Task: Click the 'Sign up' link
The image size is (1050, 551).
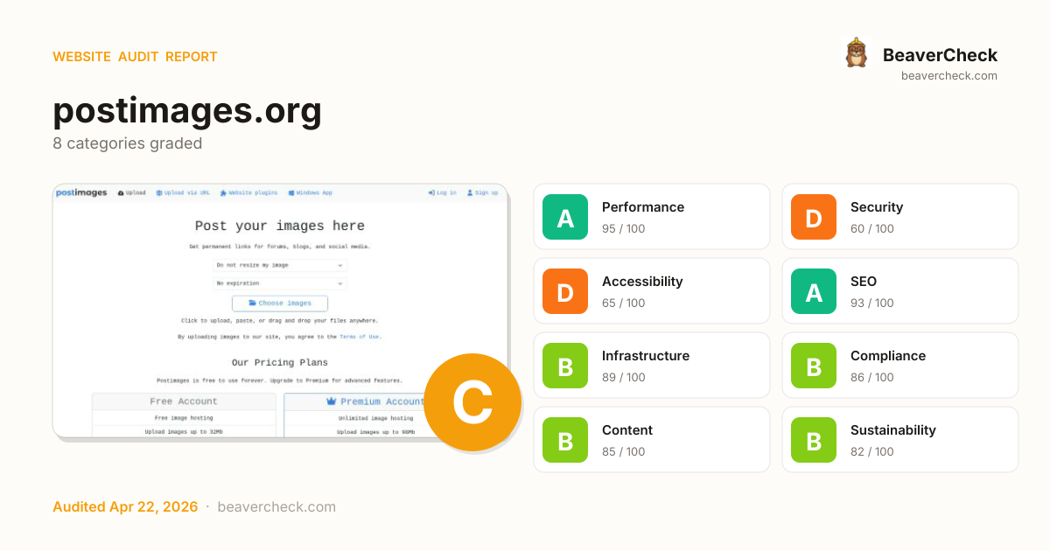Action: click(x=482, y=192)
